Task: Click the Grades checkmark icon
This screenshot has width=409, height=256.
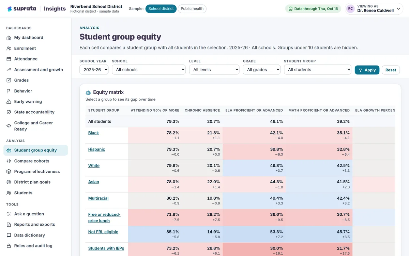Action: (9, 80)
